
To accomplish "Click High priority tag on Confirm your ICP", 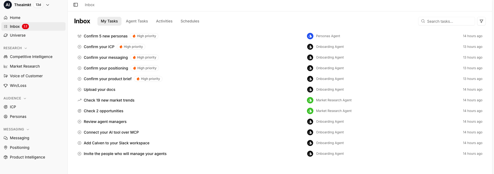I will (131, 47).
